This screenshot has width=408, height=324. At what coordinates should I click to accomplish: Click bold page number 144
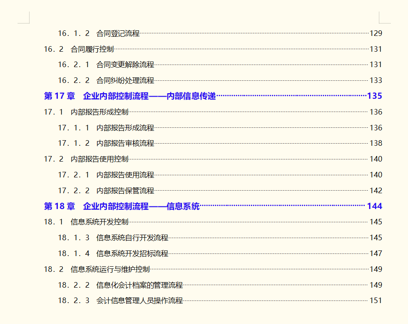pos(375,206)
